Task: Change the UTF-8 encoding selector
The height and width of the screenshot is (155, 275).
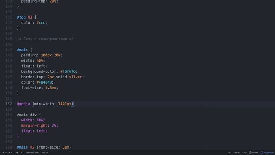Action: click(236, 152)
